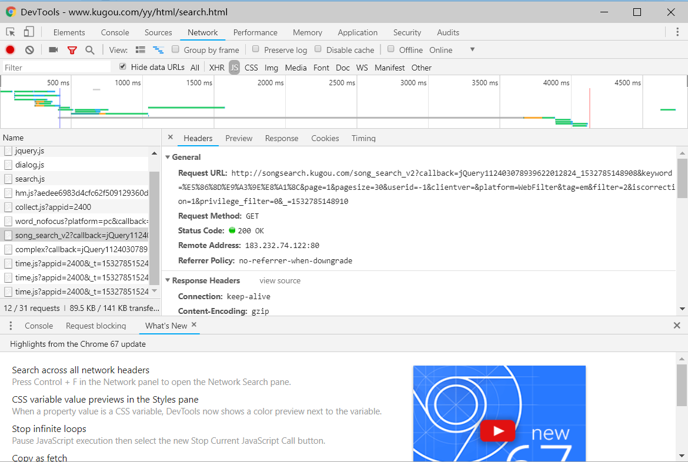Click request list scrollbar thumb
Image resolution: width=688 pixels, height=462 pixels.
[155, 227]
